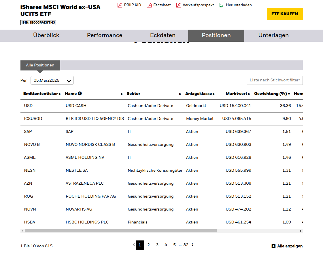Open the PRIIP KID PDF icon

pyautogui.click(x=120, y=5)
